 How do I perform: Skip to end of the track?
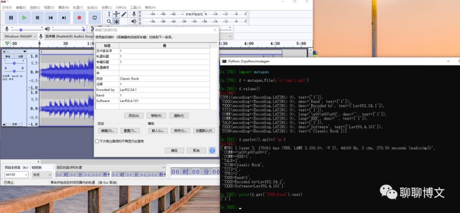click(x=64, y=18)
